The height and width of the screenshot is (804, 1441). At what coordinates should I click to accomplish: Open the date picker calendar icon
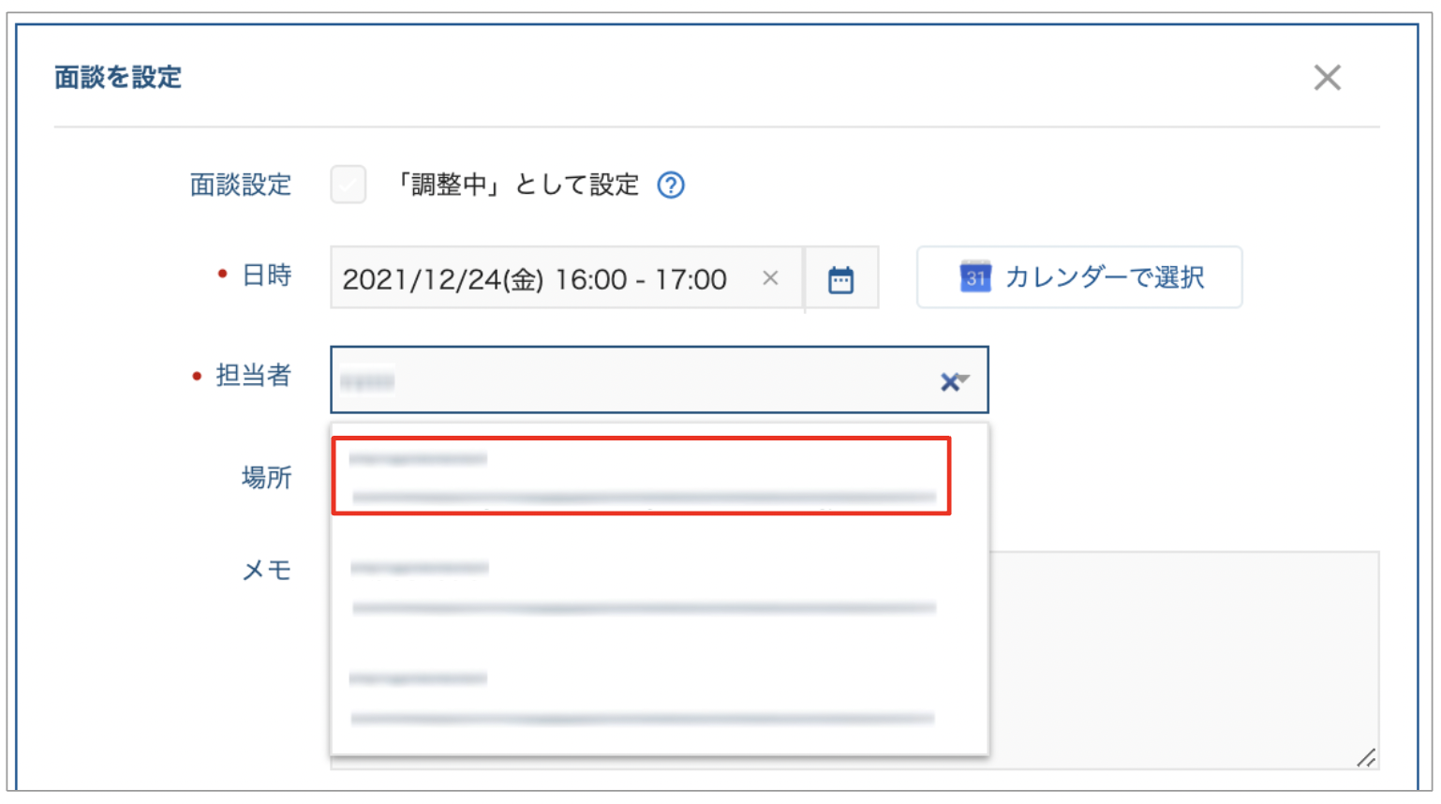841,278
